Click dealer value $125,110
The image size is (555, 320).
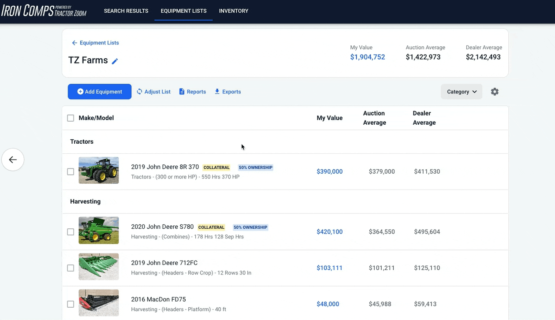(427, 268)
